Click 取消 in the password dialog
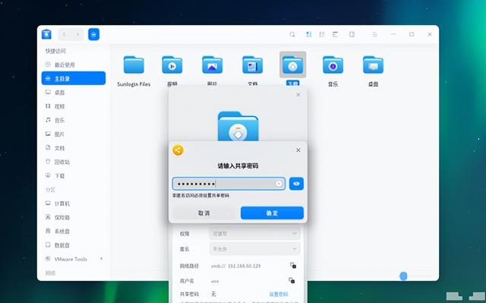Image resolution: width=486 pixels, height=303 pixels. click(204, 213)
